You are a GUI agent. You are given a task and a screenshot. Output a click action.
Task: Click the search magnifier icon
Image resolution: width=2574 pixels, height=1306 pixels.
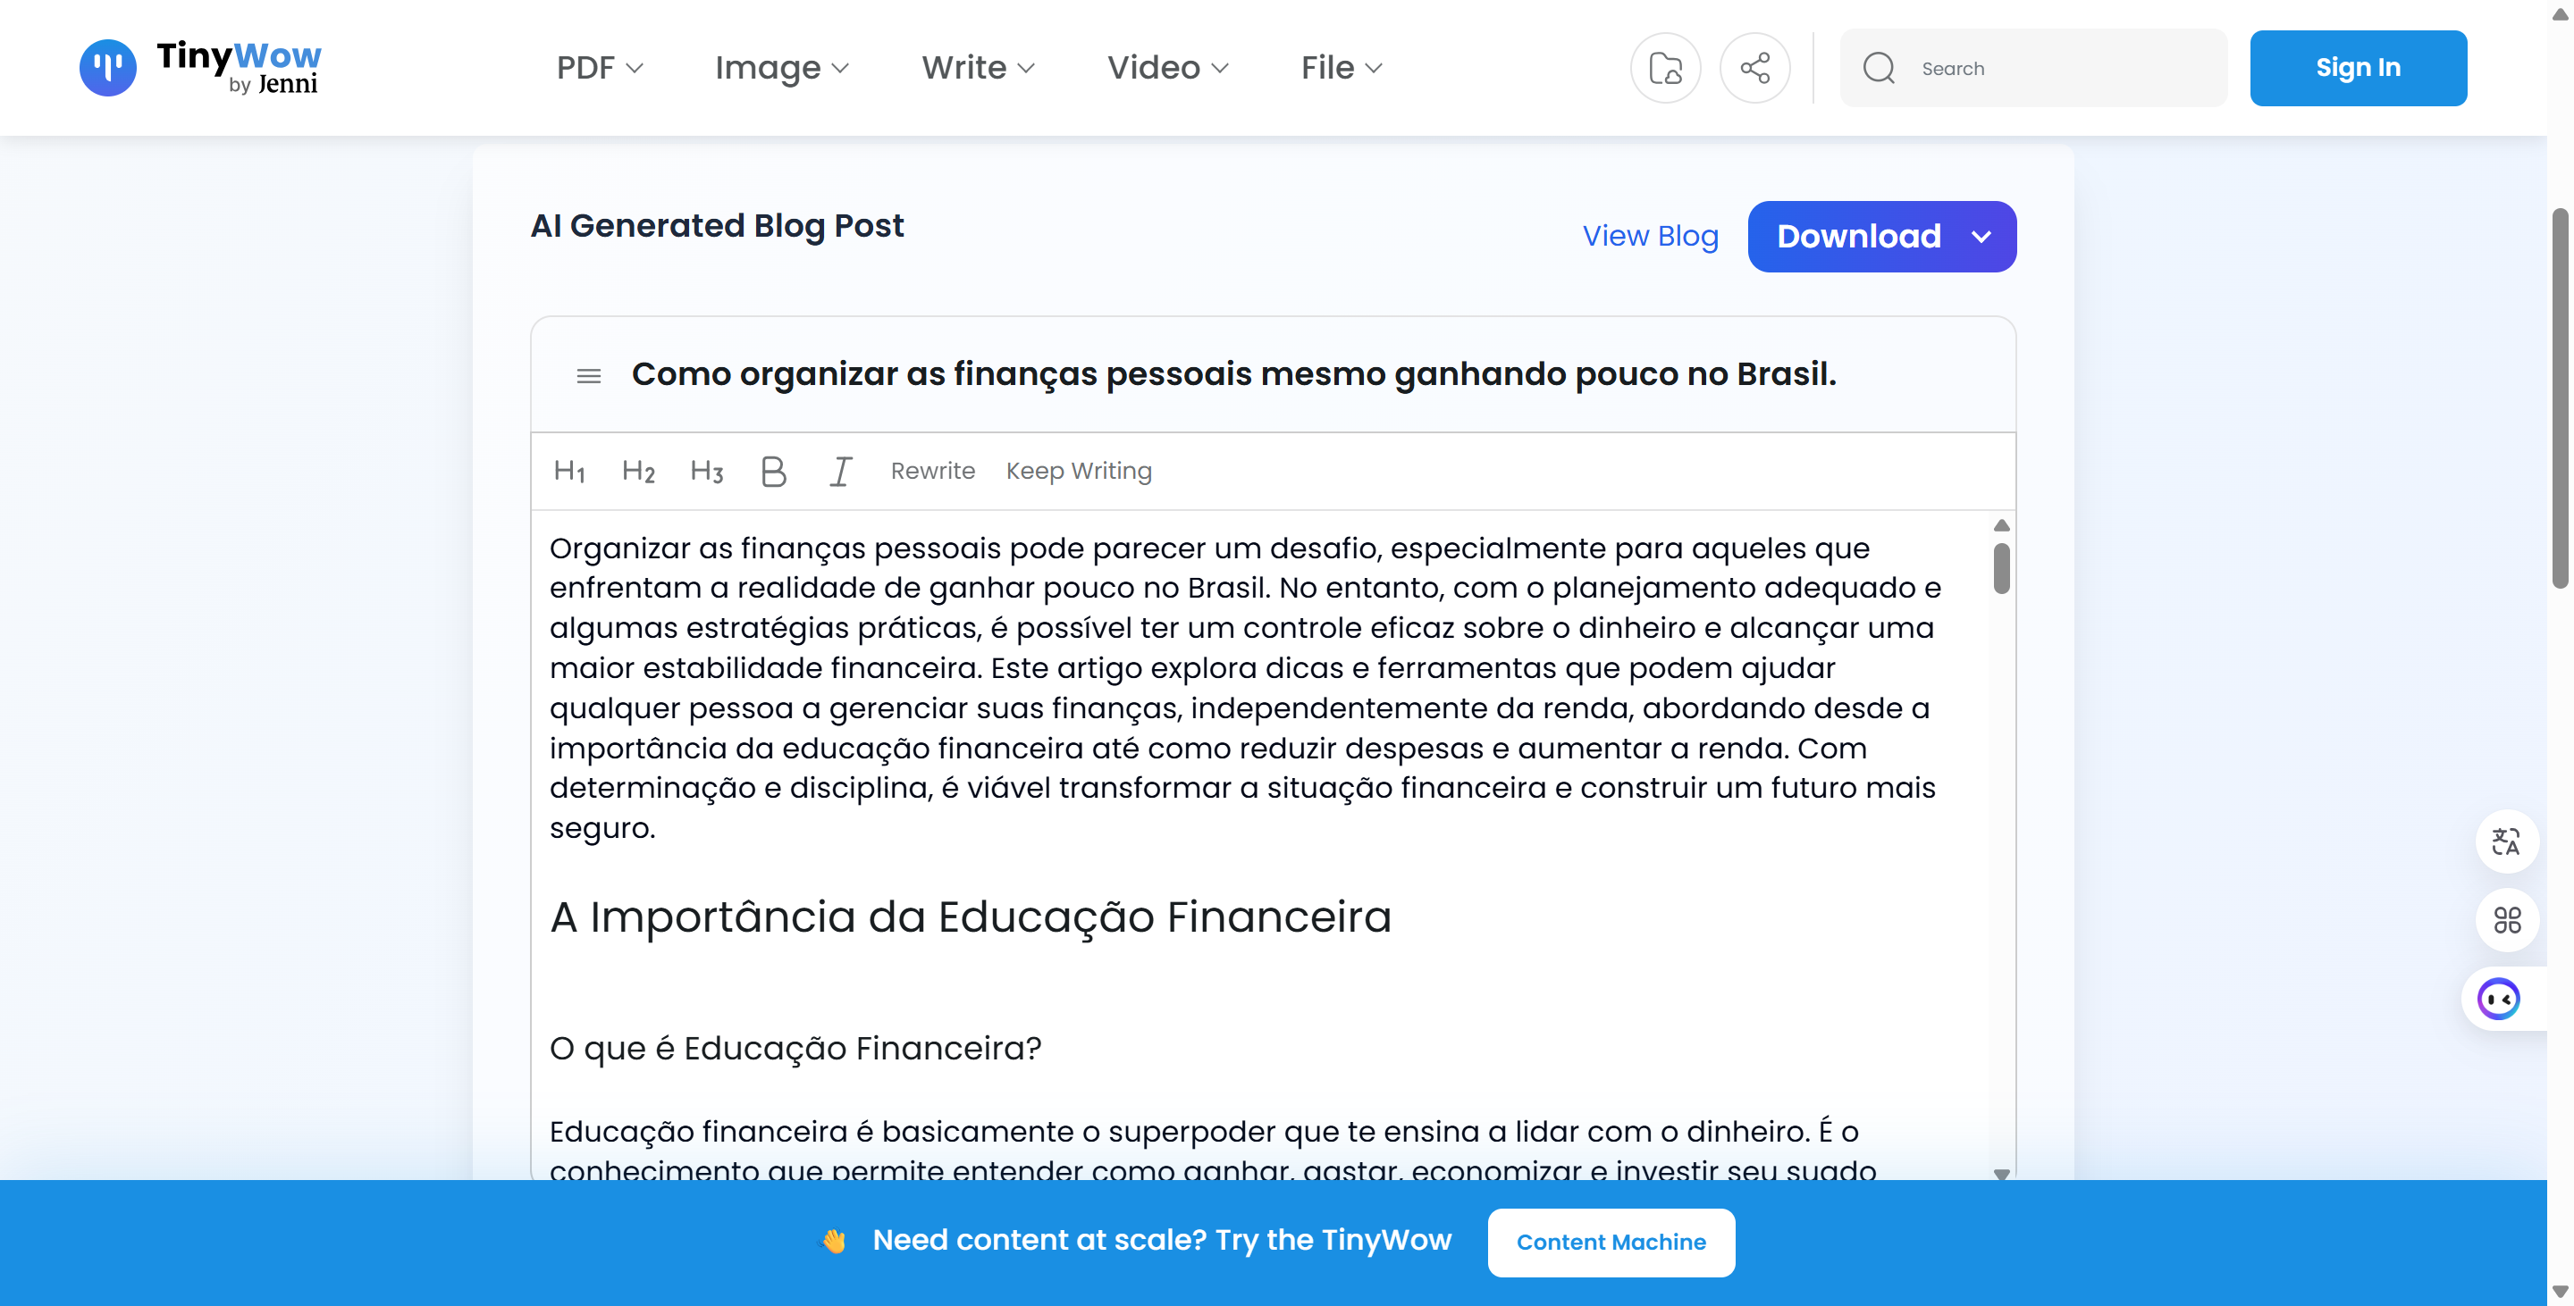pyautogui.click(x=1879, y=68)
